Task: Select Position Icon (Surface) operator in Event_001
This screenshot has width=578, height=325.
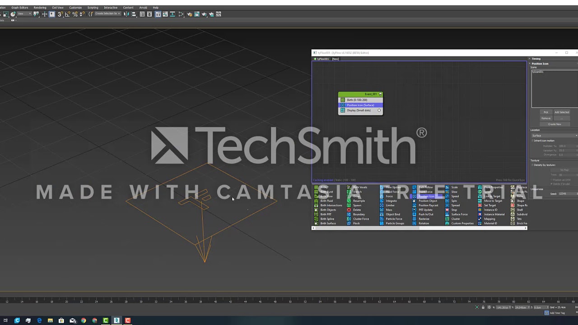Action: tap(360, 105)
